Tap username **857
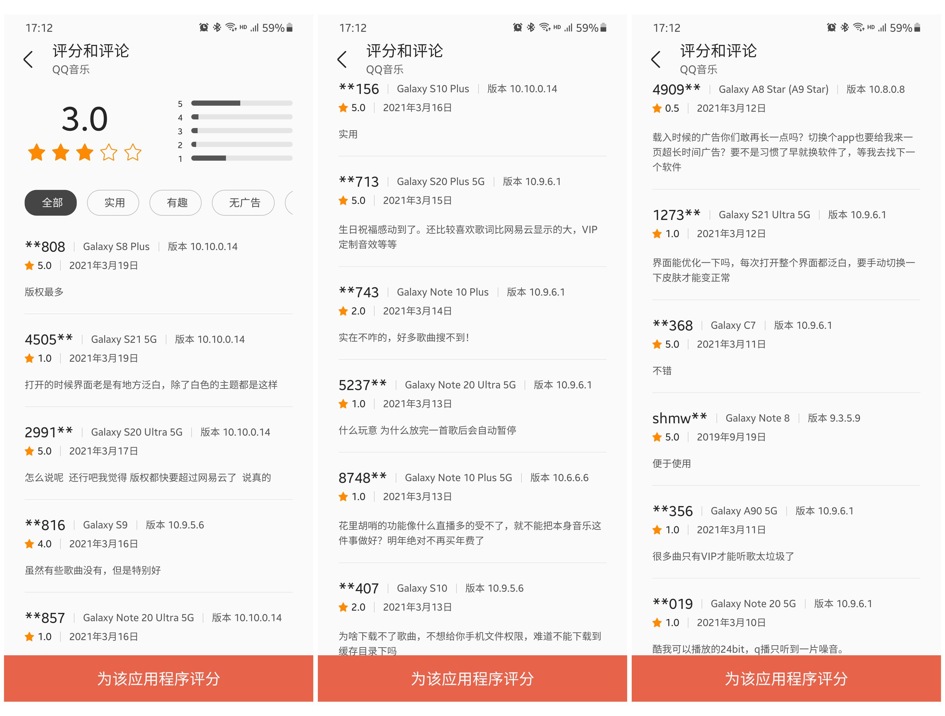This screenshot has width=945, height=716. [45, 618]
